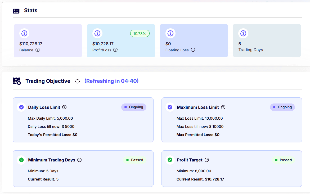Click the info icon next to Floating Loss
The image size is (310, 194).
[x=193, y=50]
